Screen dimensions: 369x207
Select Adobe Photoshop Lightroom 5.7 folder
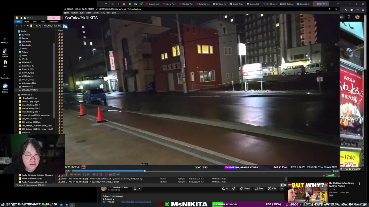click(x=34, y=182)
